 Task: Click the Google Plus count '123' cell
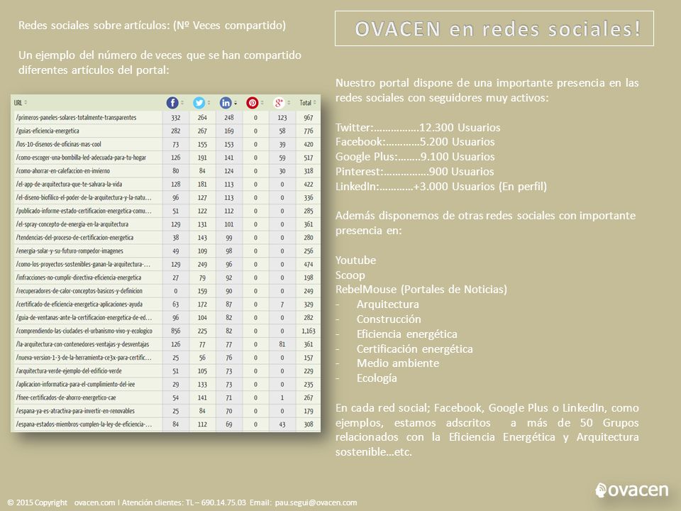coord(282,117)
